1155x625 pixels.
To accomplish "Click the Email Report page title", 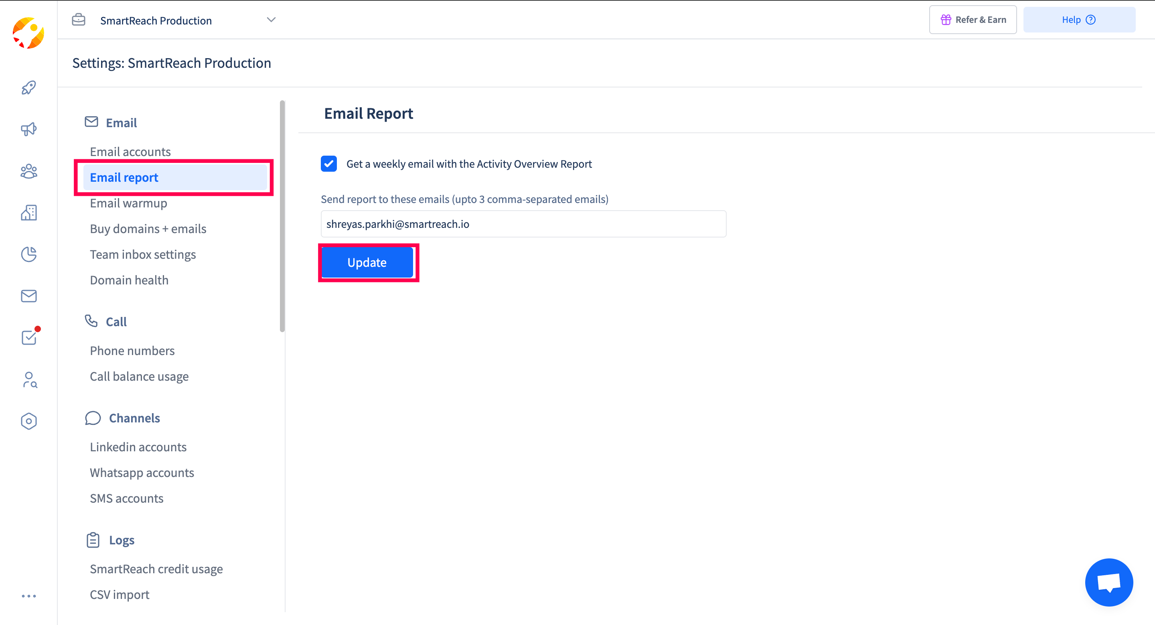I will click(368, 114).
